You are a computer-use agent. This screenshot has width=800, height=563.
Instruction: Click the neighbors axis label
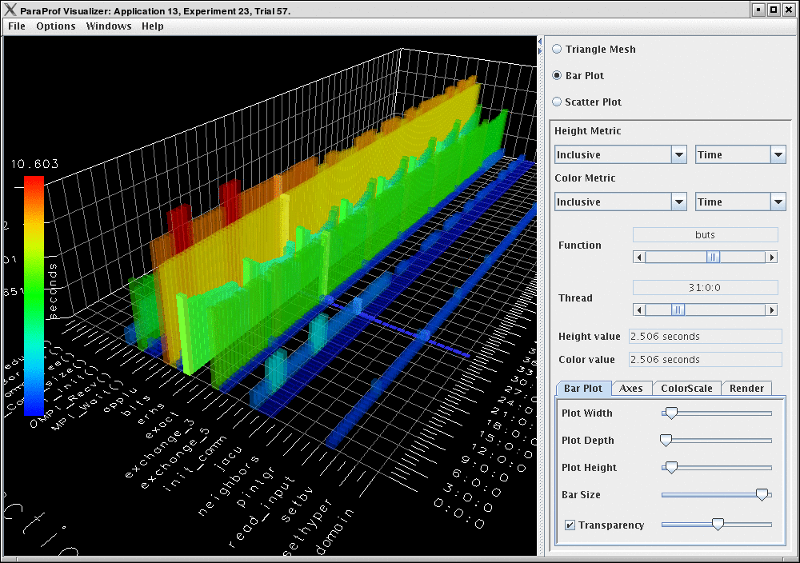(228, 485)
